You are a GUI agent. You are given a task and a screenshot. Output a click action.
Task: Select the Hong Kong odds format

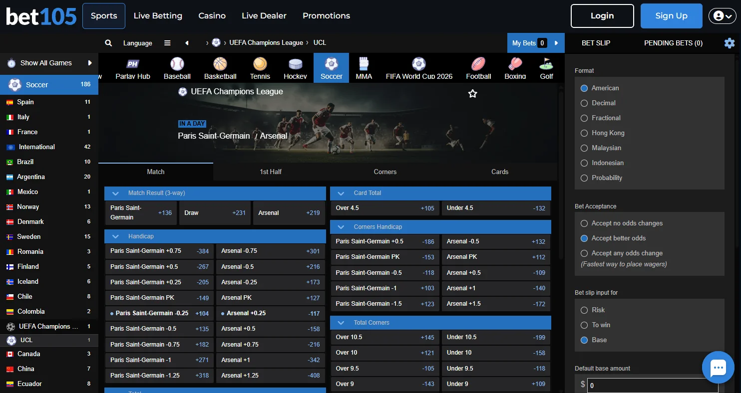pyautogui.click(x=584, y=133)
